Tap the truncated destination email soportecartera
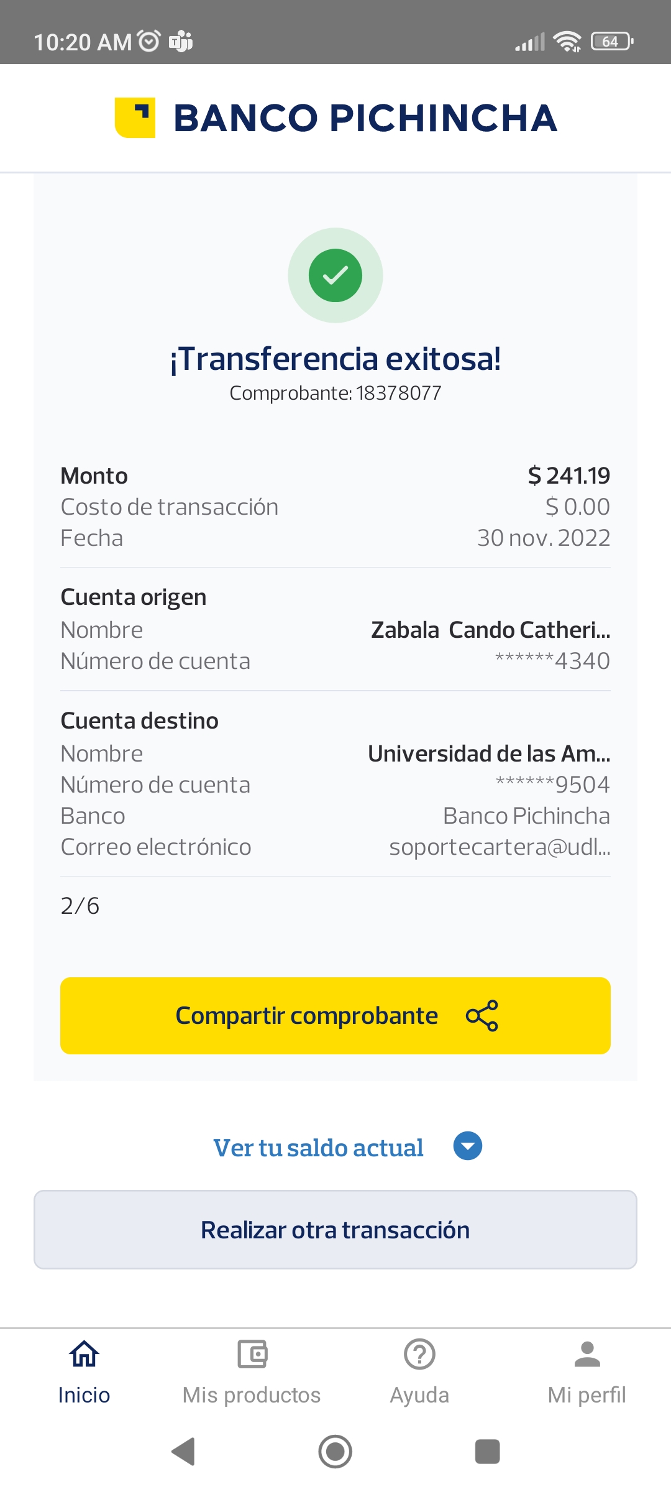Screen dimensions: 671x1492 500,847
